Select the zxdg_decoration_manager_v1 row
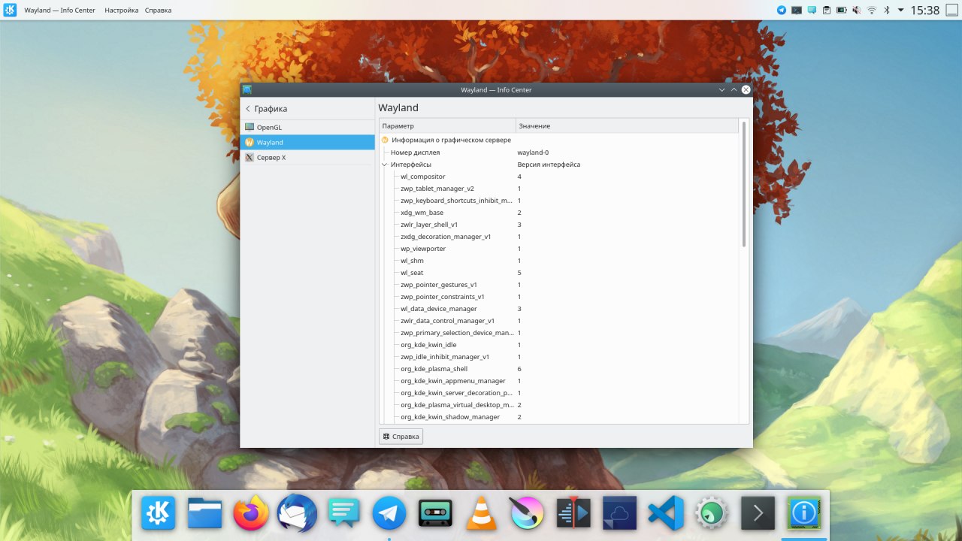 tap(559, 237)
